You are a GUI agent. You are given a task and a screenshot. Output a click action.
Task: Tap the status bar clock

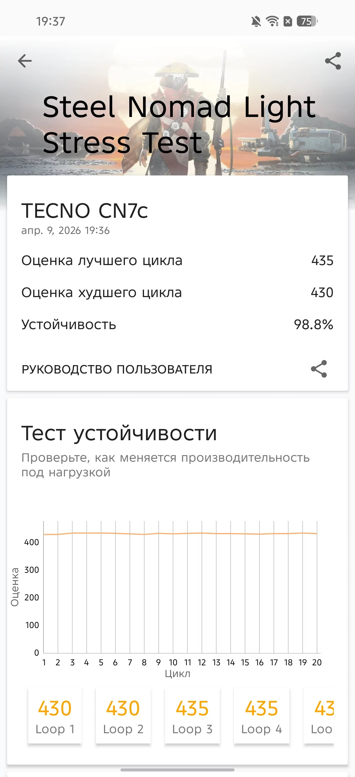coord(51,21)
